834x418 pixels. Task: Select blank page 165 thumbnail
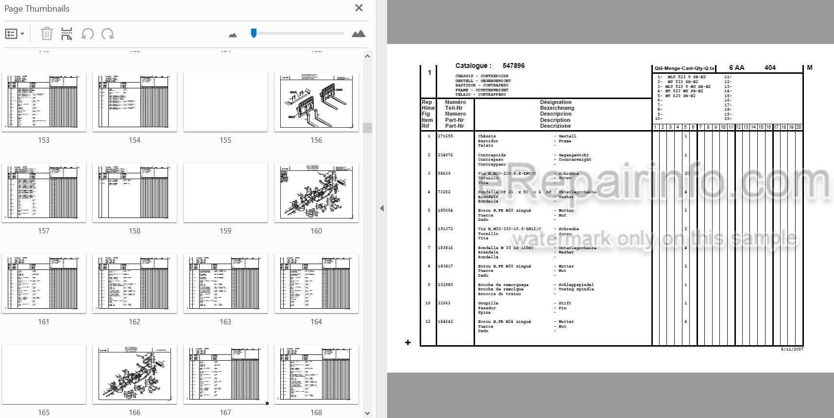44,374
